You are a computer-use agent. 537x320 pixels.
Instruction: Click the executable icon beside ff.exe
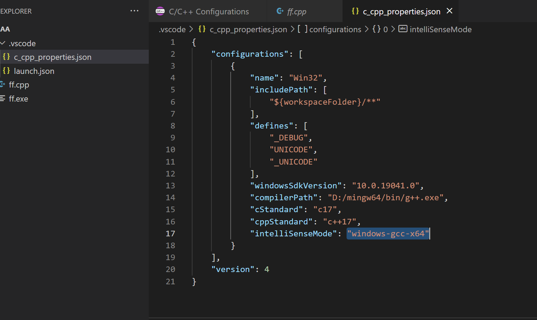point(4,99)
